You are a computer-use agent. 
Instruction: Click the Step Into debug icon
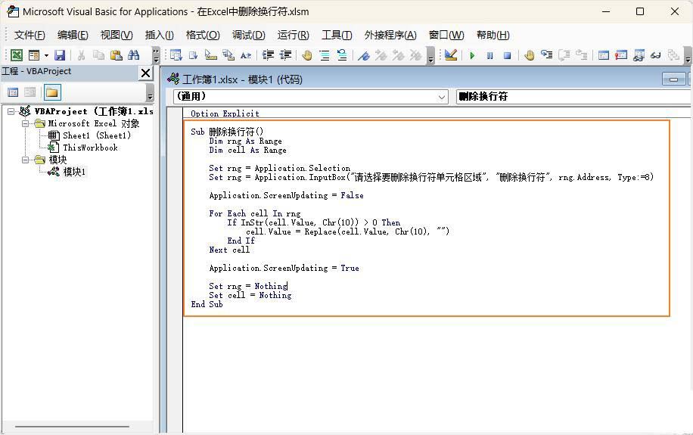click(x=547, y=54)
